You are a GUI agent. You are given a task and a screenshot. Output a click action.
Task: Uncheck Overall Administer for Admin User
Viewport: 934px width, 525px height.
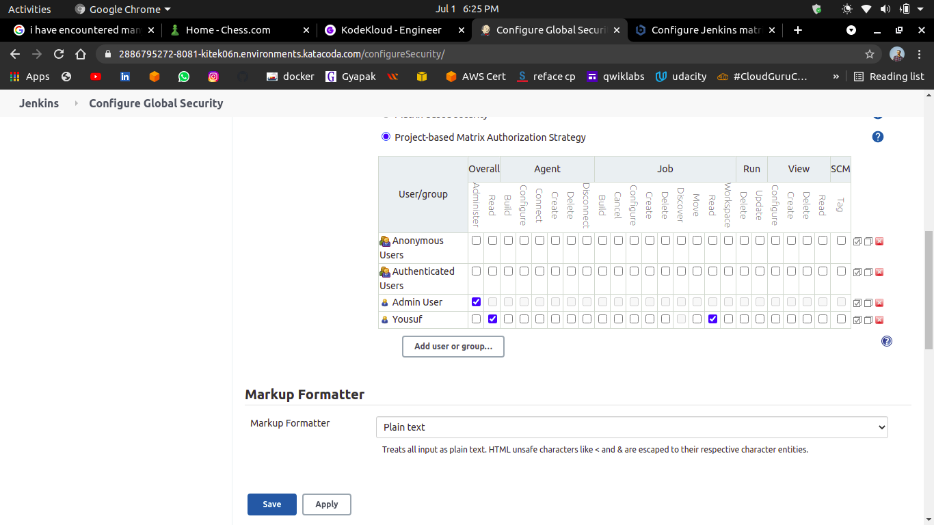[477, 301]
